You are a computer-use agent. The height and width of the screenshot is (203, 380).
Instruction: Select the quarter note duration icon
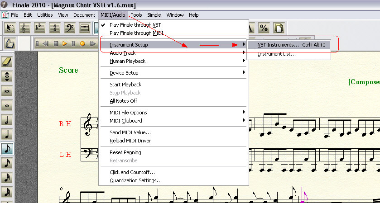tap(7, 134)
